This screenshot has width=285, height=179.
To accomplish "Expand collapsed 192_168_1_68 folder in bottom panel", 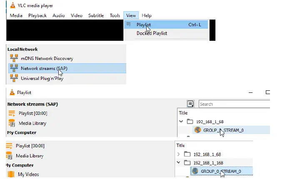I will 178,154.
